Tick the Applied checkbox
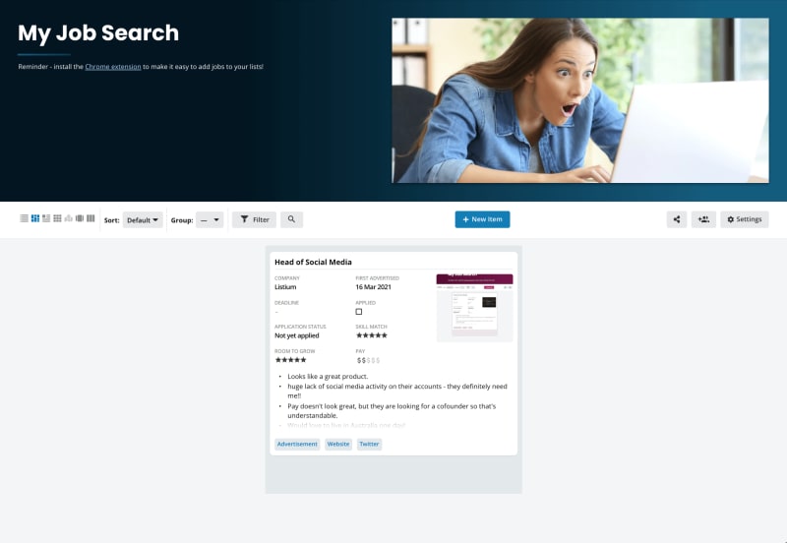787x543 pixels. pyautogui.click(x=359, y=312)
